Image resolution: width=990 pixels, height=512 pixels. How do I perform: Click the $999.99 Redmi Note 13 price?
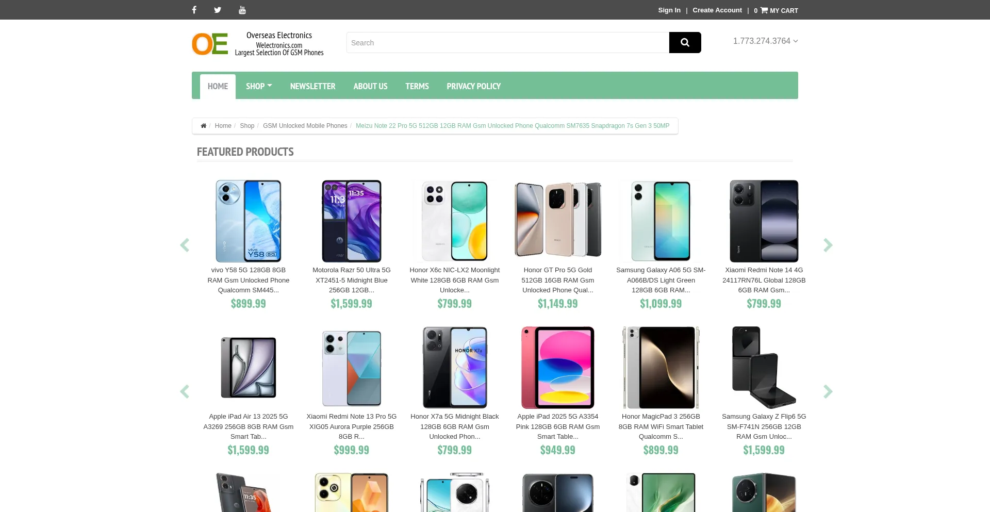[352, 450]
